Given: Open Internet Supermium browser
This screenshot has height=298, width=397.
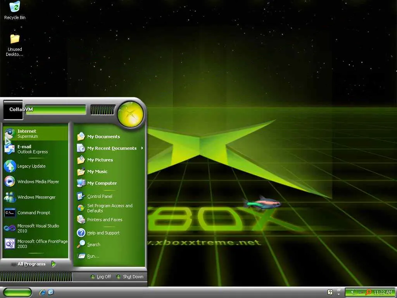Looking at the screenshot, I should [35, 133].
